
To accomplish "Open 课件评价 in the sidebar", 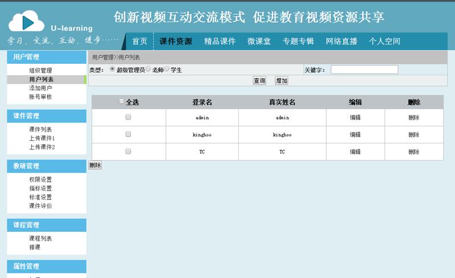I will click(40, 206).
